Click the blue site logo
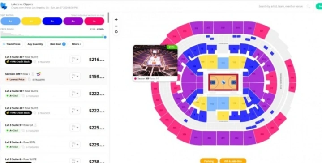 (x=4, y=6)
